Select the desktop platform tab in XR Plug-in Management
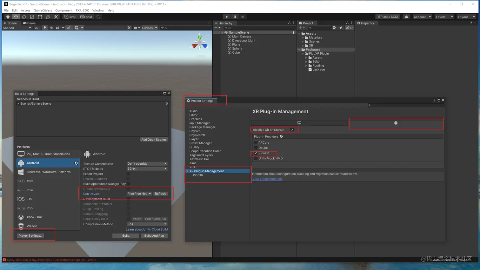The image size is (480, 270). click(299, 123)
